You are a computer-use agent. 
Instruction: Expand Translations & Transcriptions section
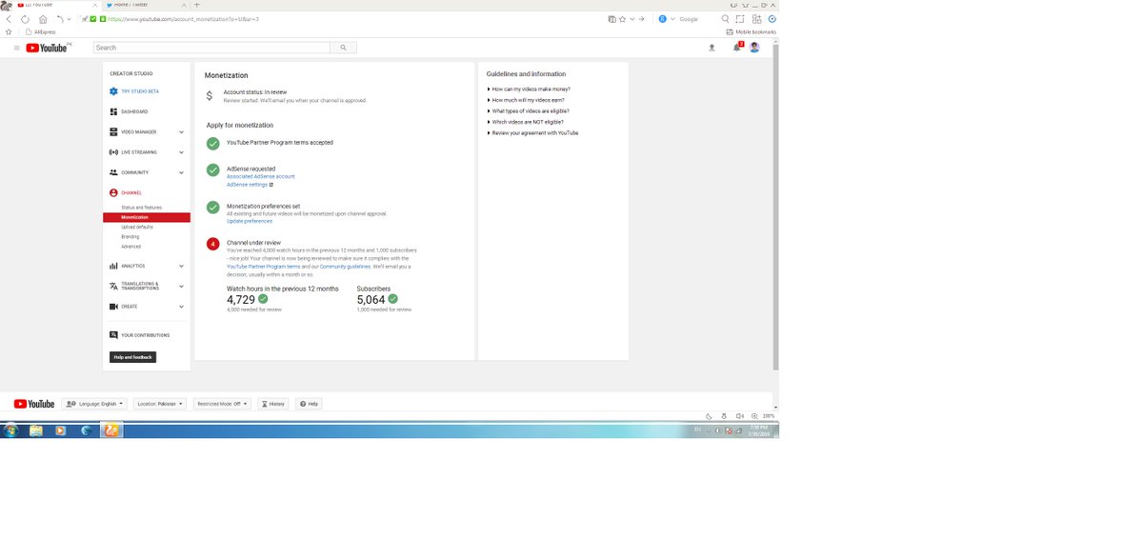click(x=181, y=286)
